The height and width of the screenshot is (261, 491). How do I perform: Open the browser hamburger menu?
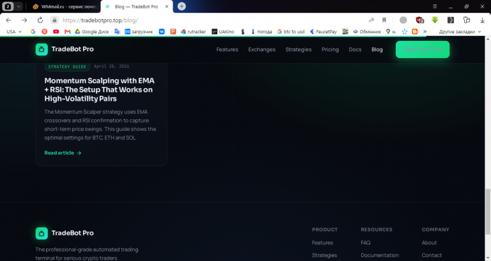(x=435, y=6)
